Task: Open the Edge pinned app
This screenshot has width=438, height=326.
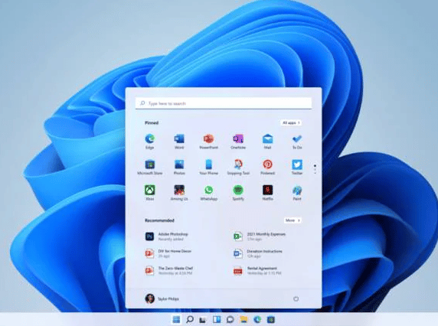Action: (150, 142)
